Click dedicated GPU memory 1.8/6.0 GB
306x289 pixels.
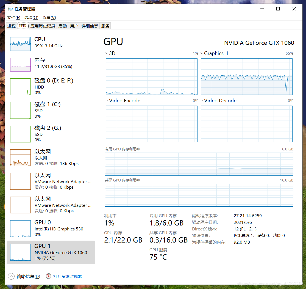166,223
